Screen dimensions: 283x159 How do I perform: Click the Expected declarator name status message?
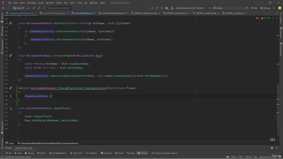tap(18, 157)
